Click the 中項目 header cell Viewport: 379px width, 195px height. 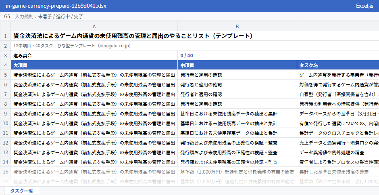[x=237, y=65]
